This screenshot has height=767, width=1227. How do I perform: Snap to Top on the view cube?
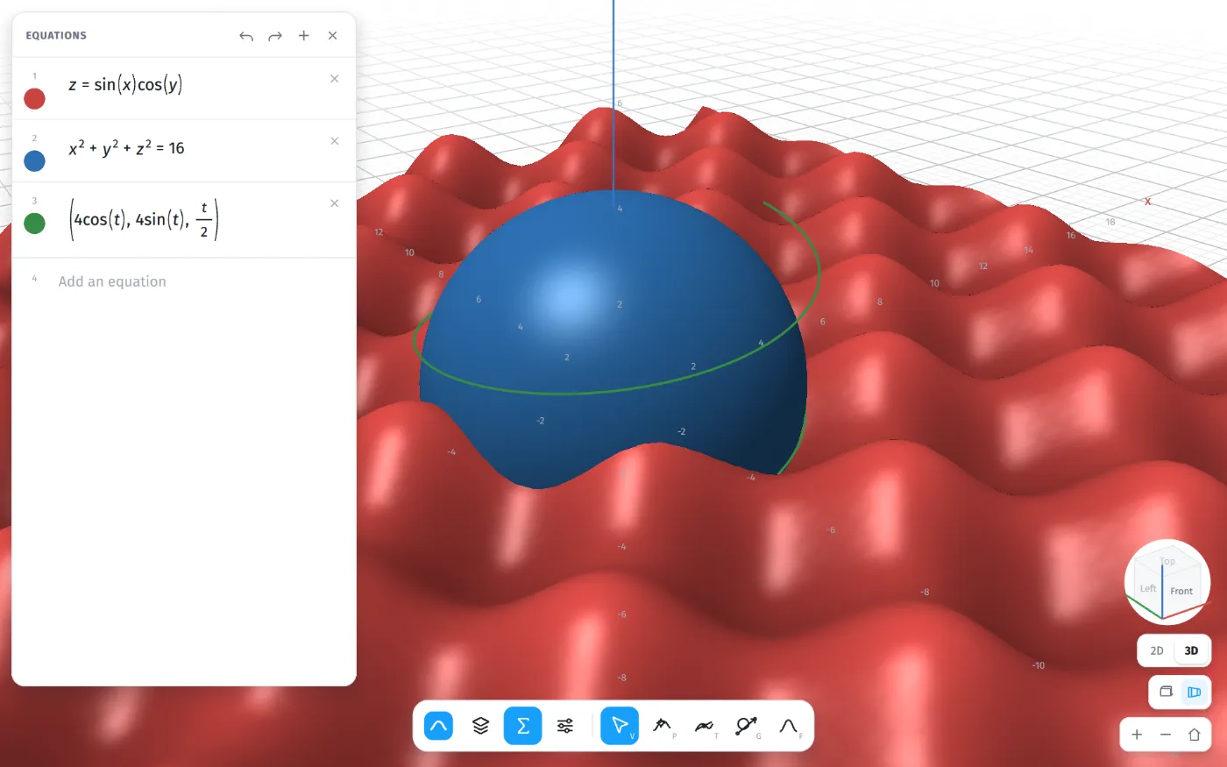tap(1167, 562)
